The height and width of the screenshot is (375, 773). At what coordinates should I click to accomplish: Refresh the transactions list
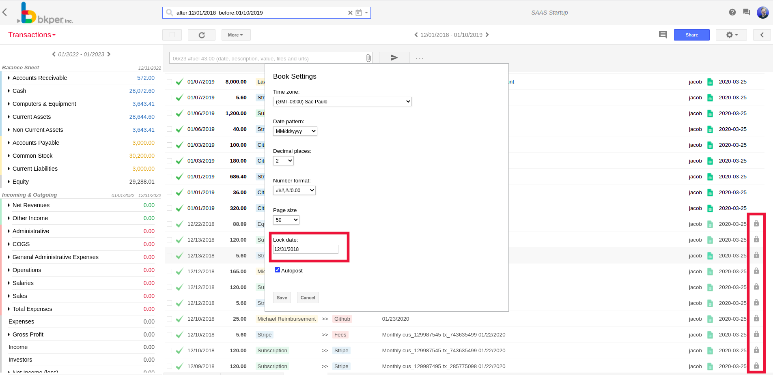(201, 34)
